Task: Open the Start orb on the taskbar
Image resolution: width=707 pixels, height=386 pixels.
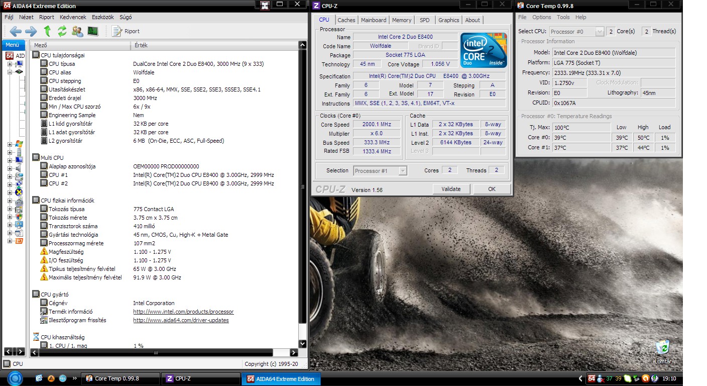Action: (x=15, y=378)
